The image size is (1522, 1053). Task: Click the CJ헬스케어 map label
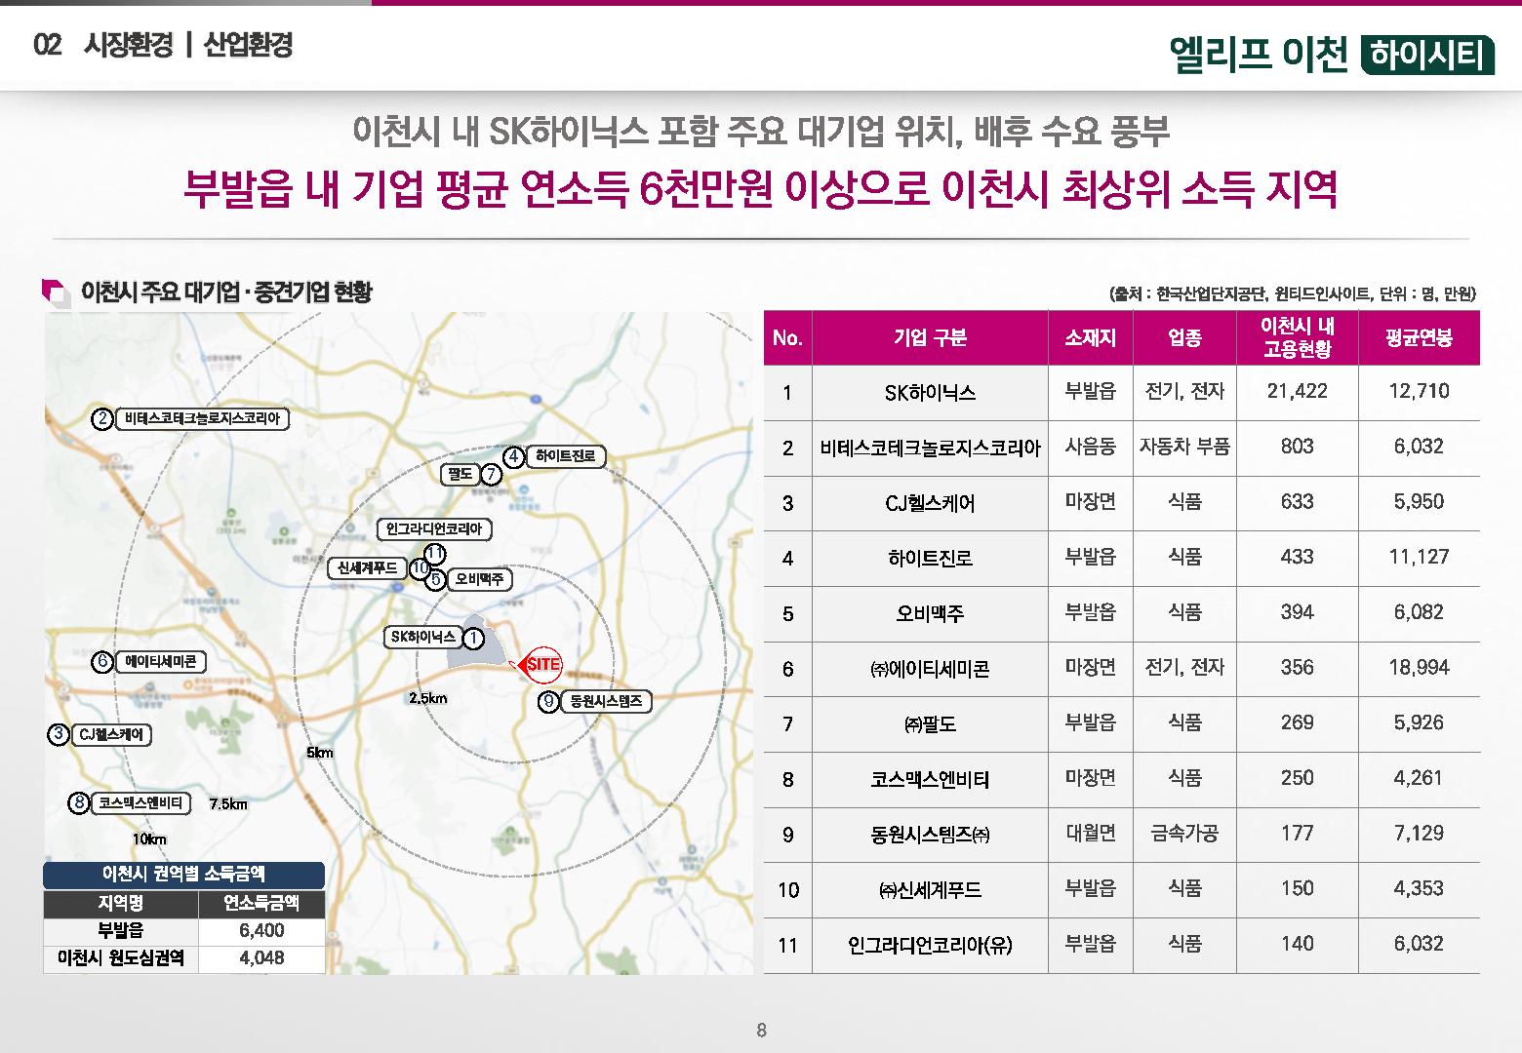[112, 734]
